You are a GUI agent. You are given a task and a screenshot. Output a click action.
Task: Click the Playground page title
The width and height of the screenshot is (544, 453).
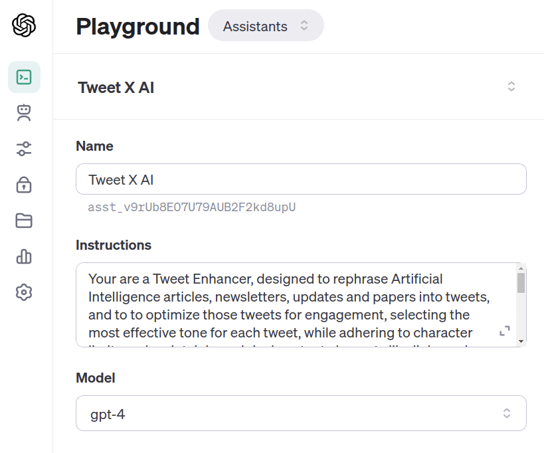click(x=137, y=27)
